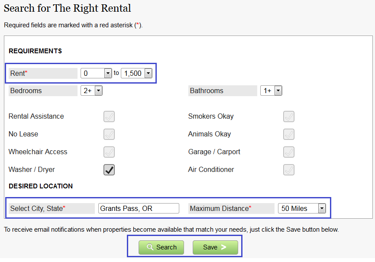
Task: Enable the Animals Okay checkbox
Action: click(x=289, y=134)
